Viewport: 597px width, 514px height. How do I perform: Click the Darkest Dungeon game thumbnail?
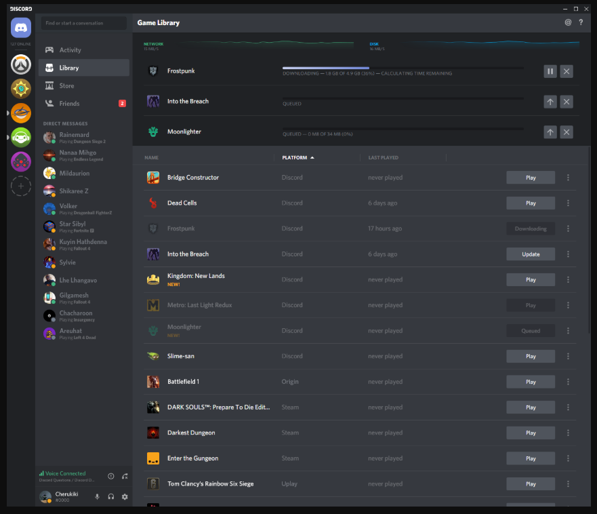click(x=153, y=433)
